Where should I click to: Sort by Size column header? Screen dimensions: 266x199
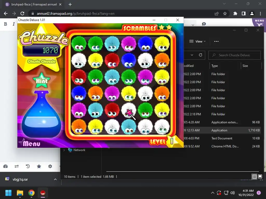(x=245, y=66)
